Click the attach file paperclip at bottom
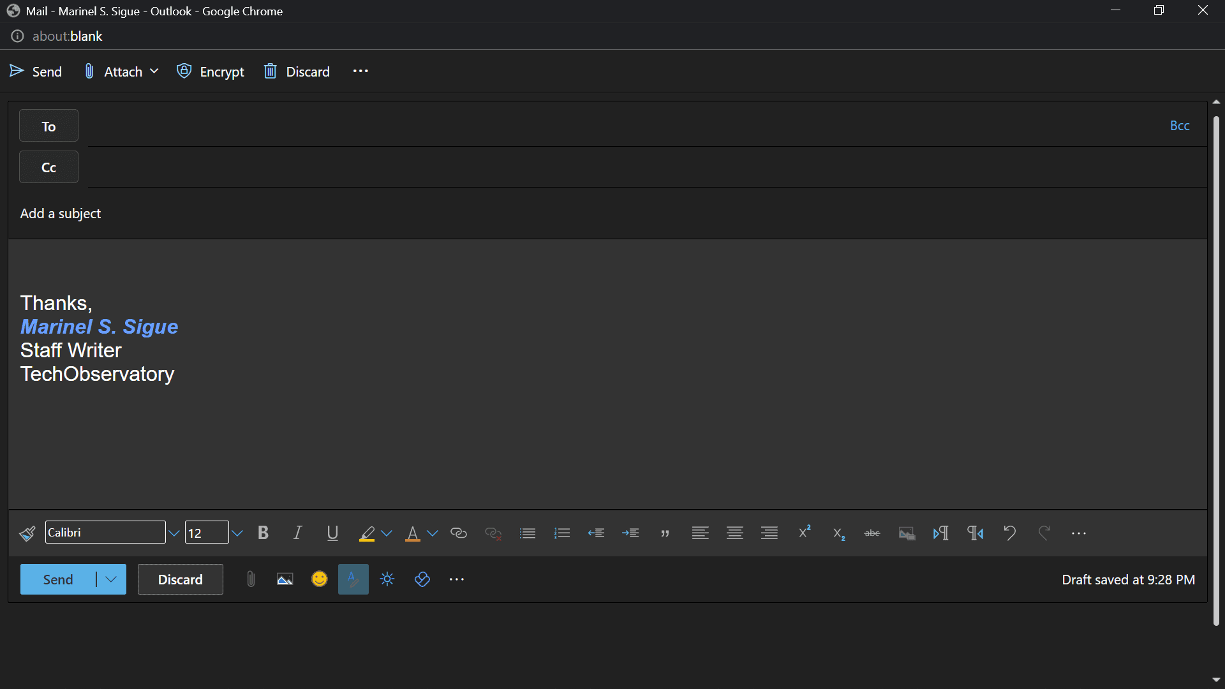 (251, 579)
